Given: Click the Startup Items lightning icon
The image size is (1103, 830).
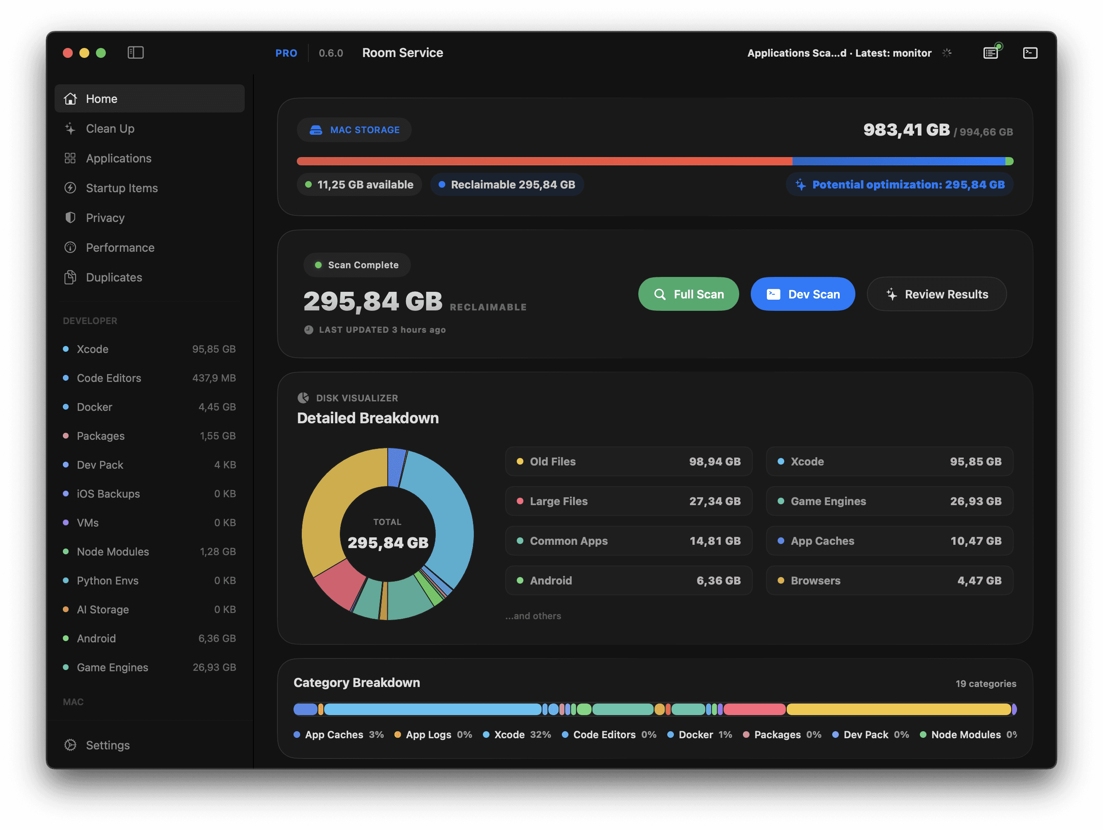Looking at the screenshot, I should coord(70,188).
